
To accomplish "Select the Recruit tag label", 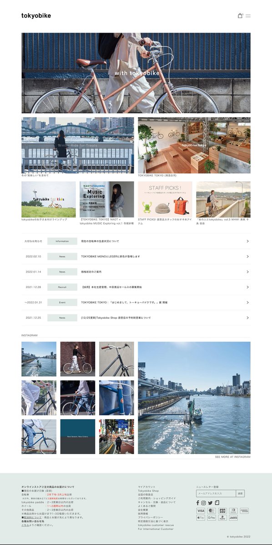I will point(62,287).
